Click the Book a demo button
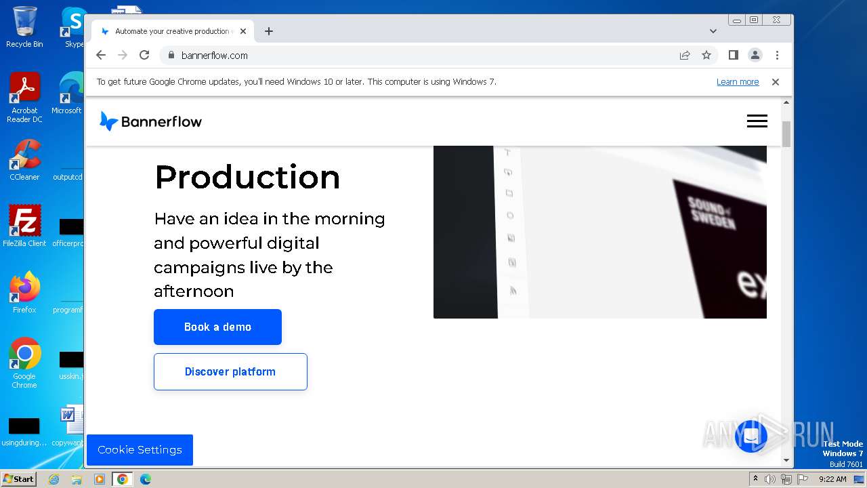The image size is (867, 488). pos(217,327)
